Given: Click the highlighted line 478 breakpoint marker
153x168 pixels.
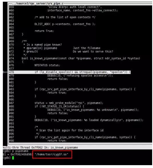Looking at the screenshot, I should [5, 72].
